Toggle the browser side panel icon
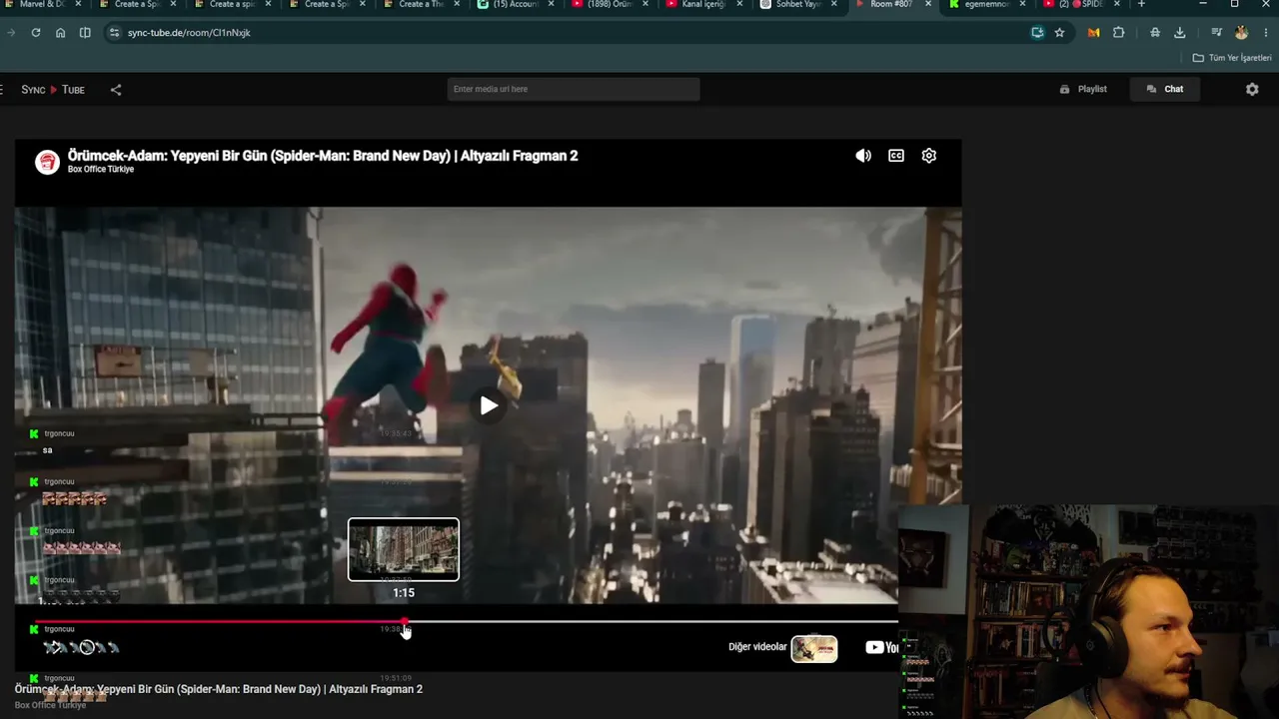Viewport: 1279px width, 719px height. pyautogui.click(x=85, y=33)
